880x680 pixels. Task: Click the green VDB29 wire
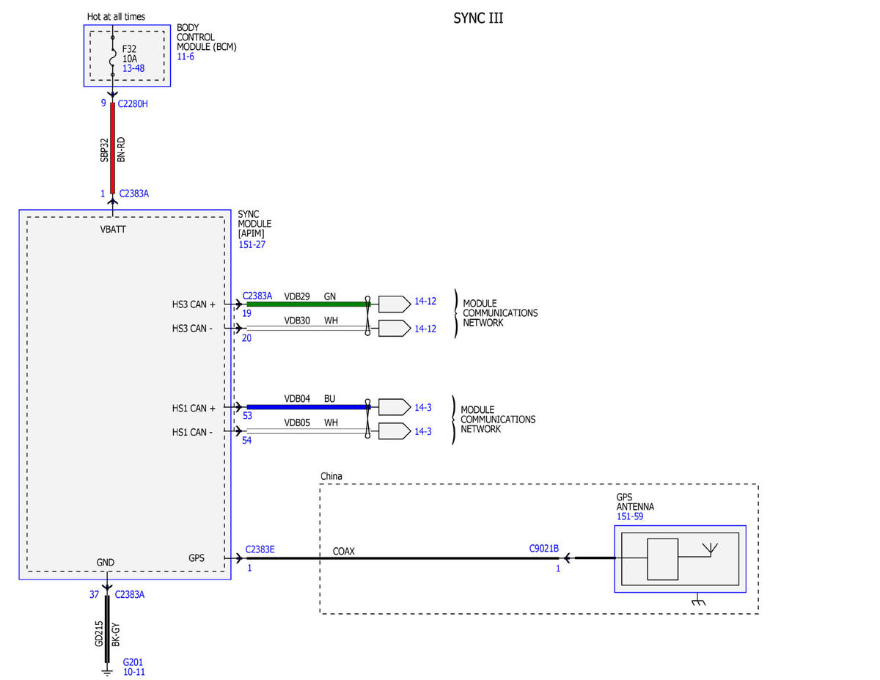click(x=308, y=304)
